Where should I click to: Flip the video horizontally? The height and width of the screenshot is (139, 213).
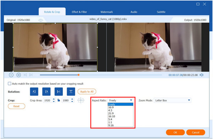pyautogui.click(x=59, y=91)
